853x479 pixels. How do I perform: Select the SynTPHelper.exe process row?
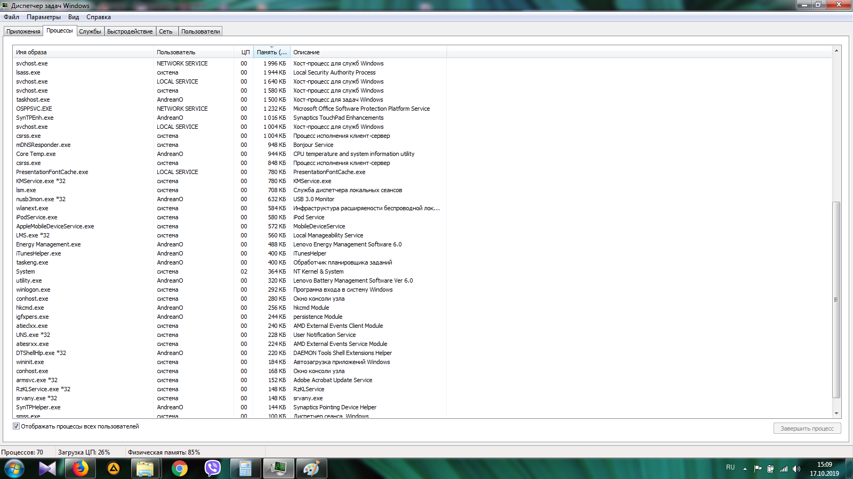pos(229,407)
